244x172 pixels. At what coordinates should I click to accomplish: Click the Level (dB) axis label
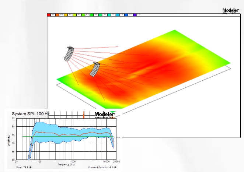pyautogui.click(x=9, y=139)
